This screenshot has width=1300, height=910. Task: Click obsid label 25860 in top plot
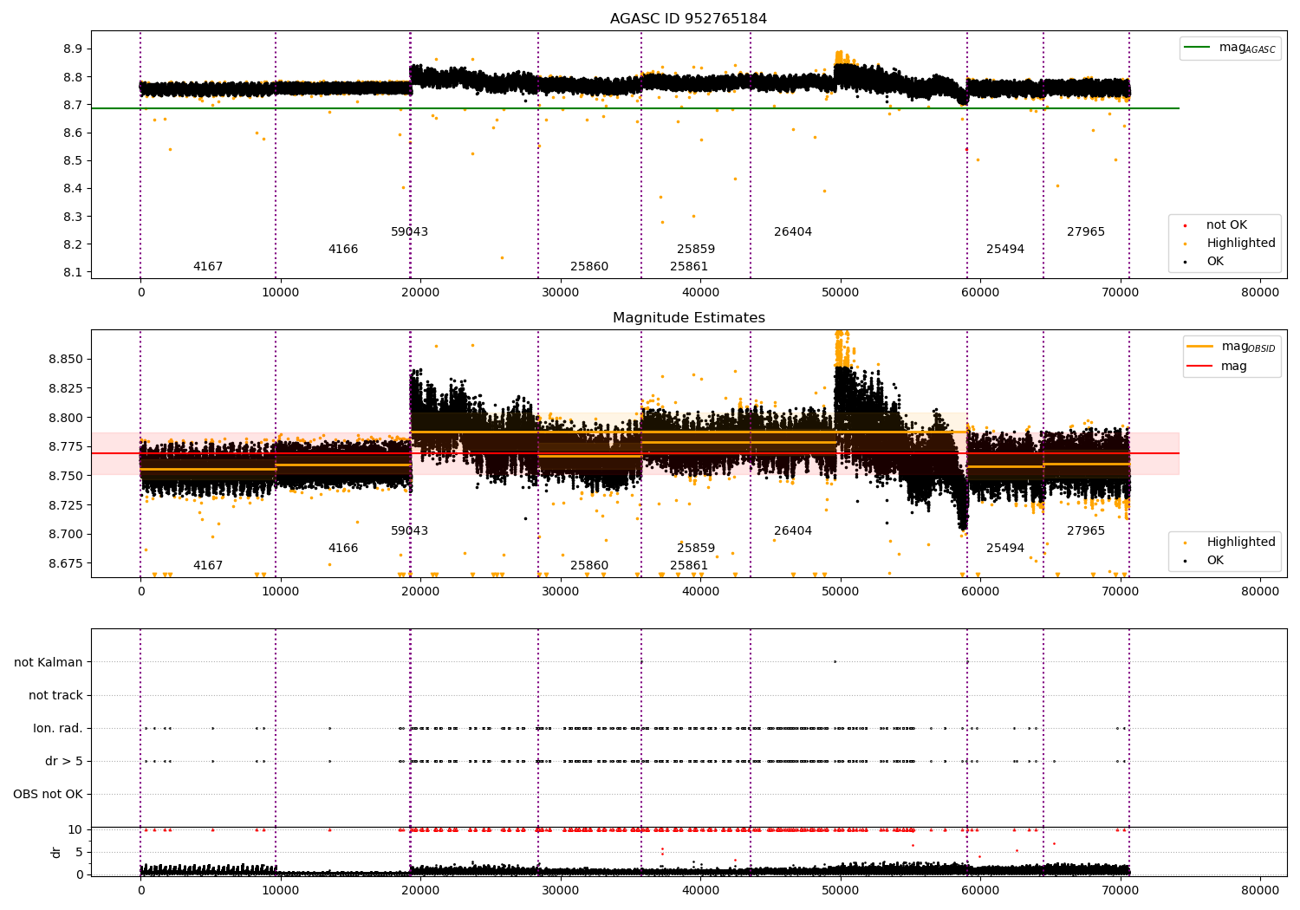click(589, 267)
